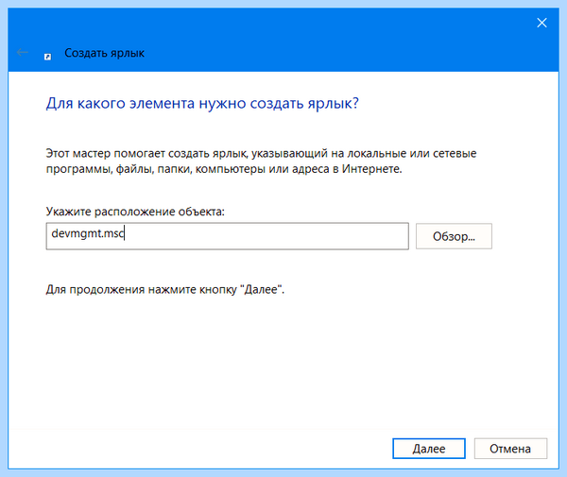The width and height of the screenshot is (567, 477).
Task: Click the description paragraph starting with "Этот мастер помогает"
Action: coord(261,161)
